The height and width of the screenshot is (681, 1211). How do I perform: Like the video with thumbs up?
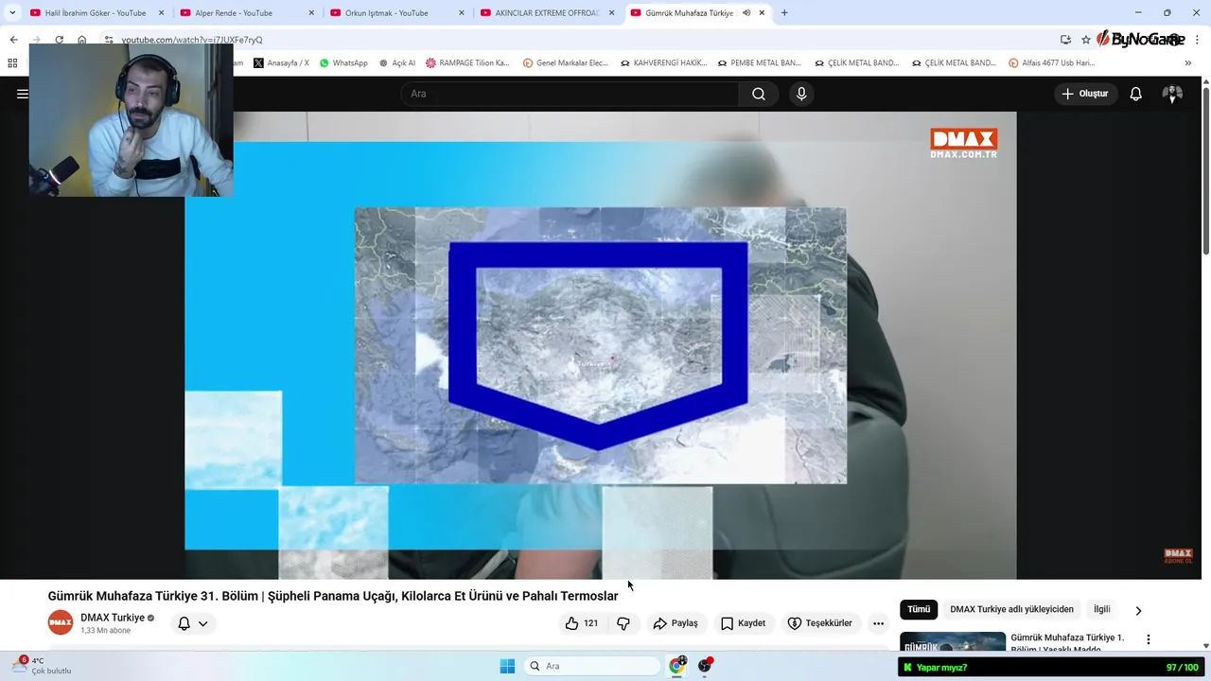pos(571,623)
